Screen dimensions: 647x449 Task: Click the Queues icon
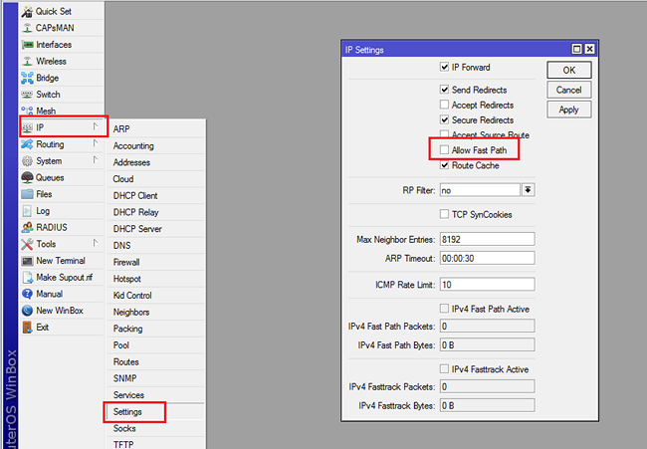pos(27,177)
